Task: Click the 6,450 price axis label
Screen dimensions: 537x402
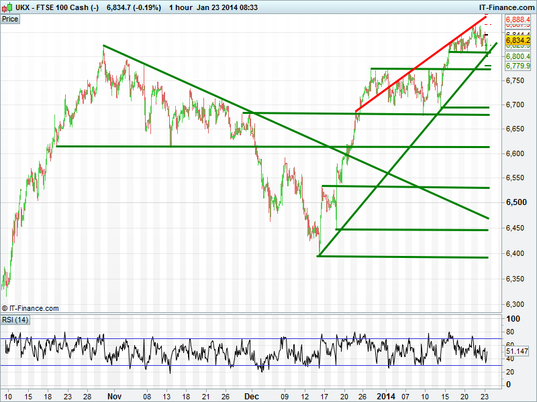Action: click(x=515, y=228)
